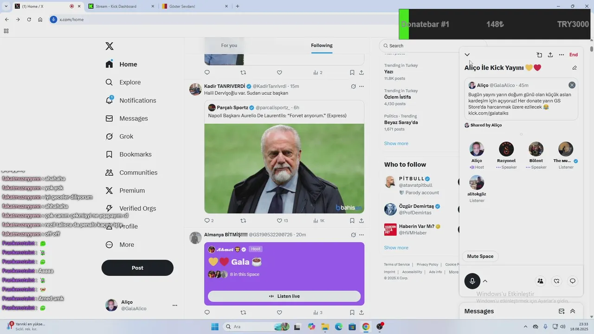Open the Windows Start menu
594x334 pixels.
tap(215, 327)
